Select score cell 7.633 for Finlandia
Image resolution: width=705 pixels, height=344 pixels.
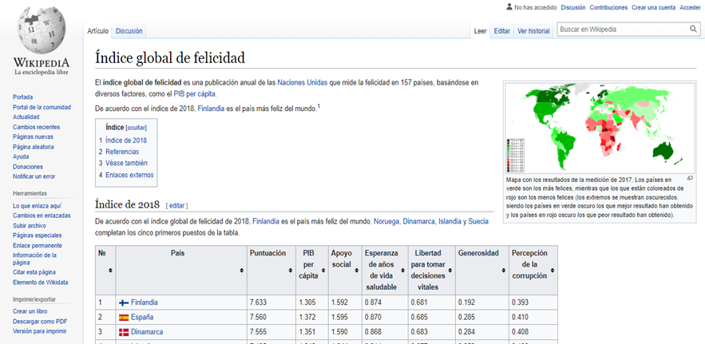pyautogui.click(x=271, y=302)
